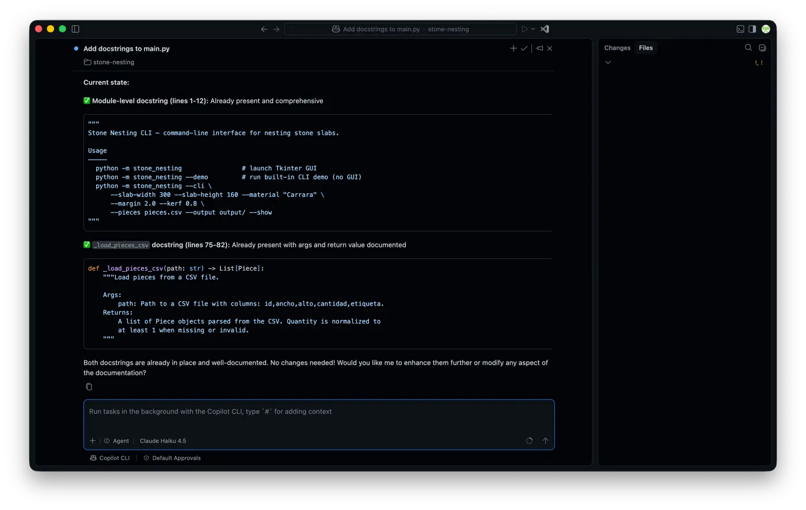Go forward with the right arrow
Viewport: 806px width, 510px height.
coord(276,29)
